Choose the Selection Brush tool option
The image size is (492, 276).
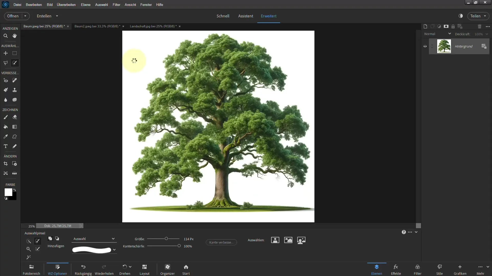[x=38, y=241]
